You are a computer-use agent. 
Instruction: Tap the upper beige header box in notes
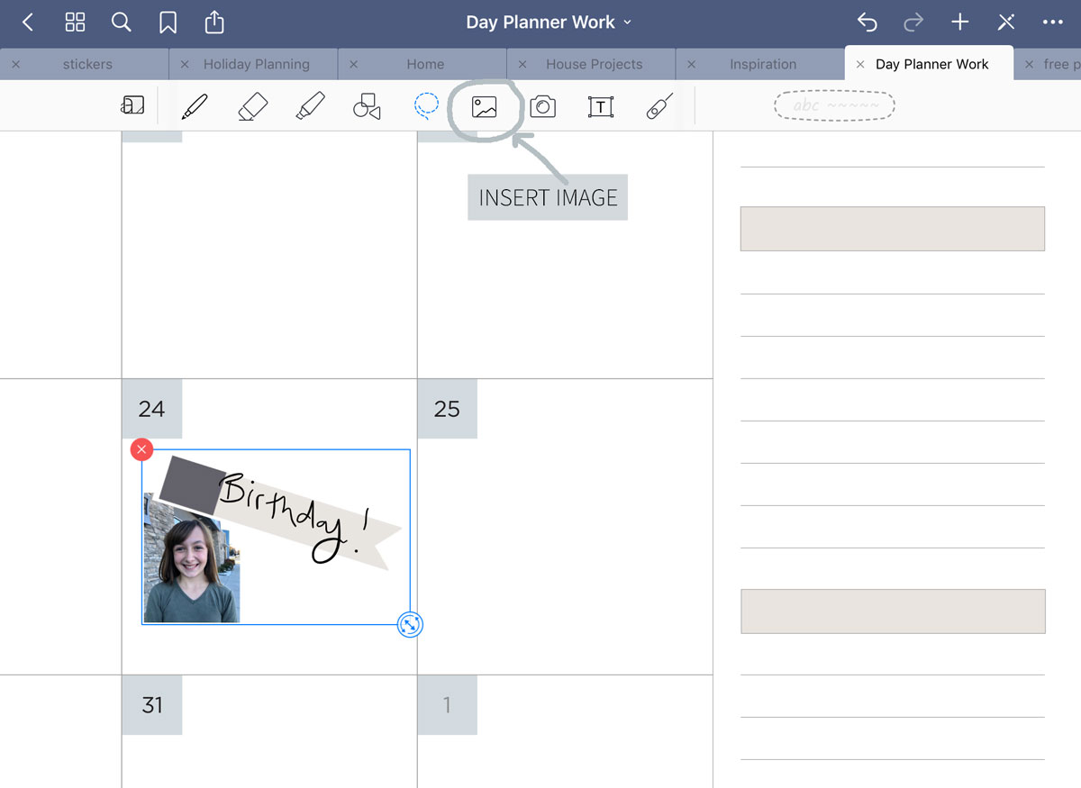coord(893,229)
